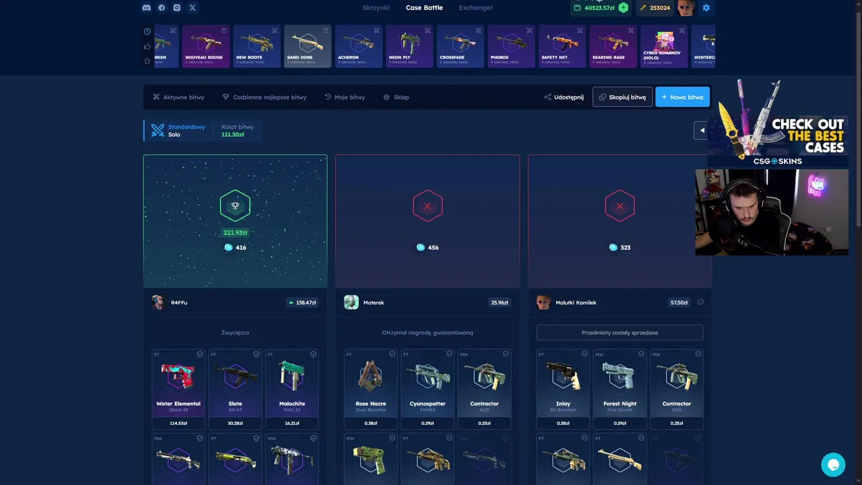Open the Facebook link icon
862x485 pixels.
tap(162, 7)
